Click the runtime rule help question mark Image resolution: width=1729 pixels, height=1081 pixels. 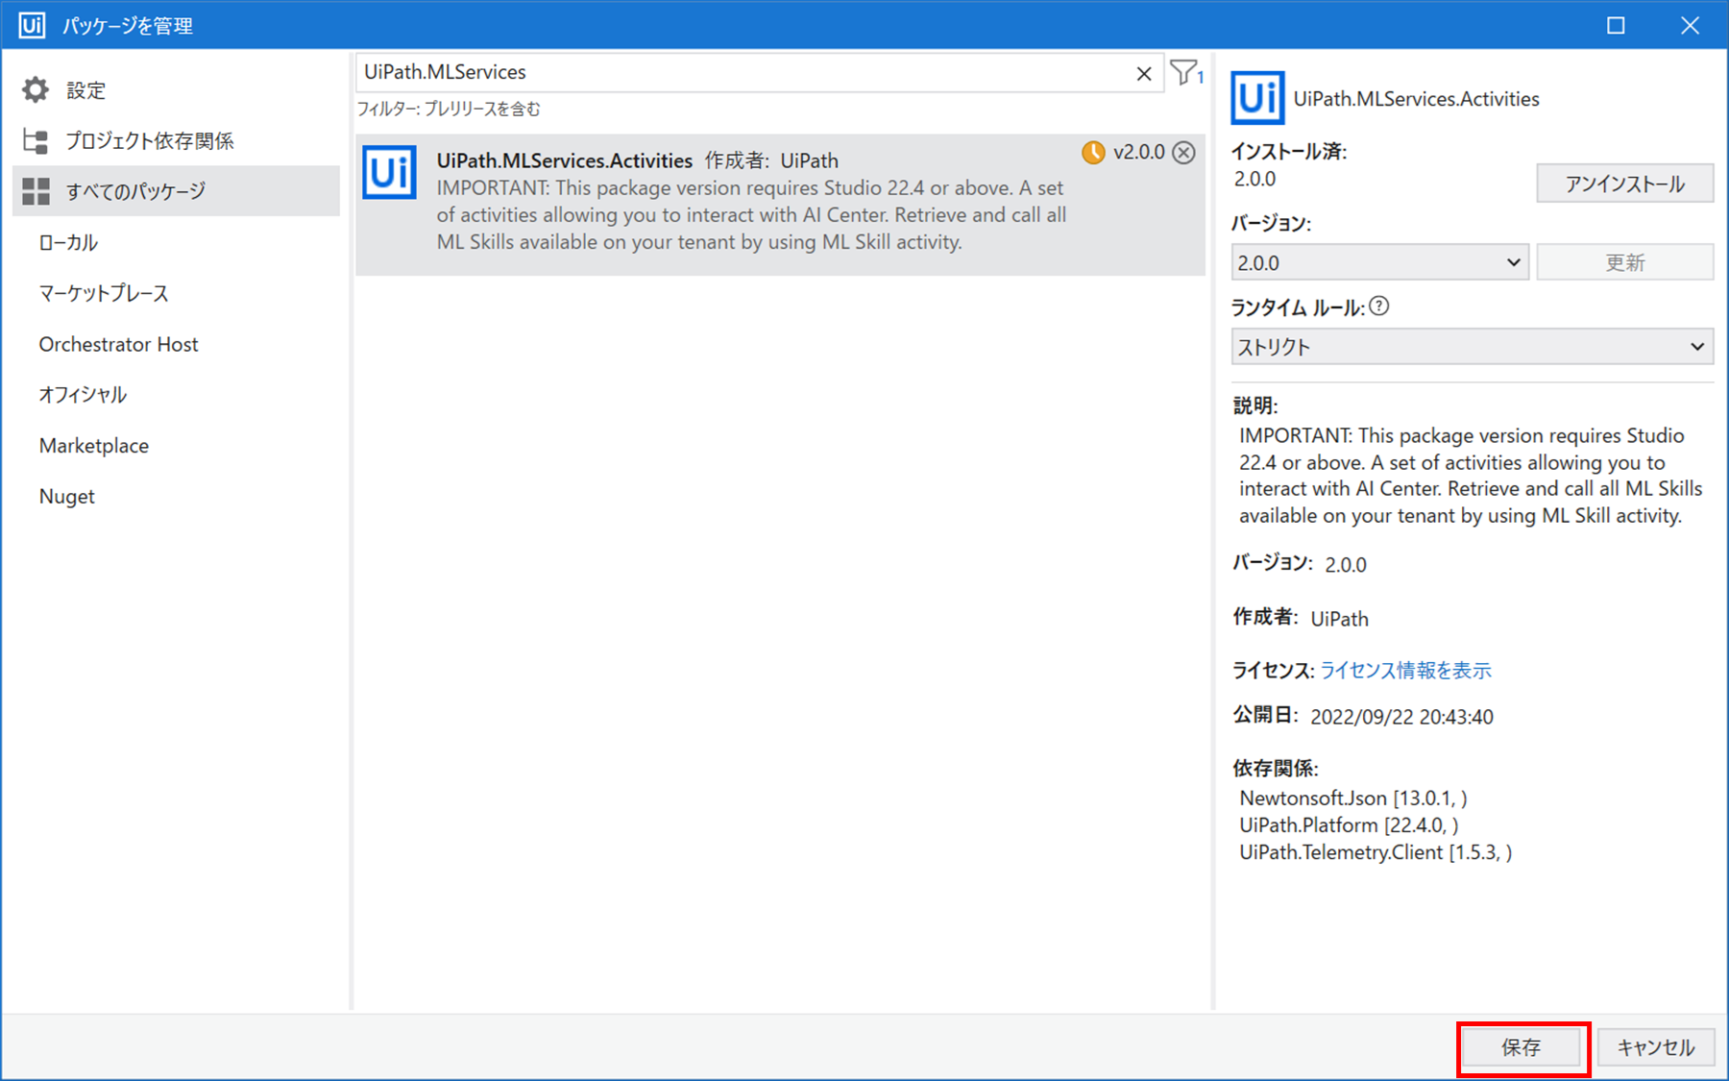click(x=1379, y=307)
